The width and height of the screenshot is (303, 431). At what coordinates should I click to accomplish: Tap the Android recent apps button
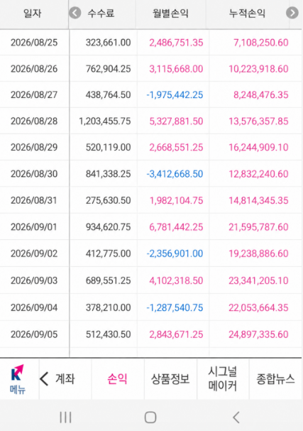pyautogui.click(x=66, y=418)
